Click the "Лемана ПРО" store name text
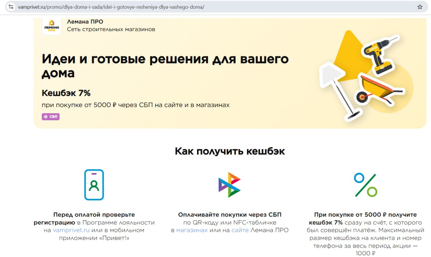This screenshot has width=431, height=257. pyautogui.click(x=85, y=22)
